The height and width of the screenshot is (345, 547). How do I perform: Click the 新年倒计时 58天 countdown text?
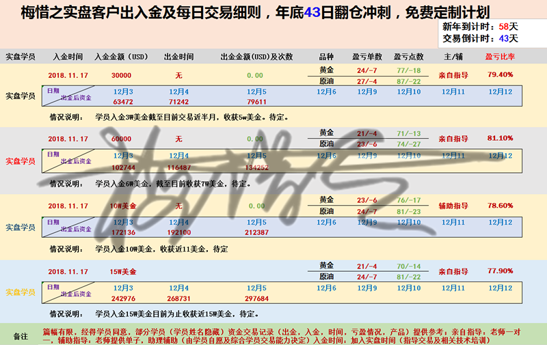tap(480, 27)
